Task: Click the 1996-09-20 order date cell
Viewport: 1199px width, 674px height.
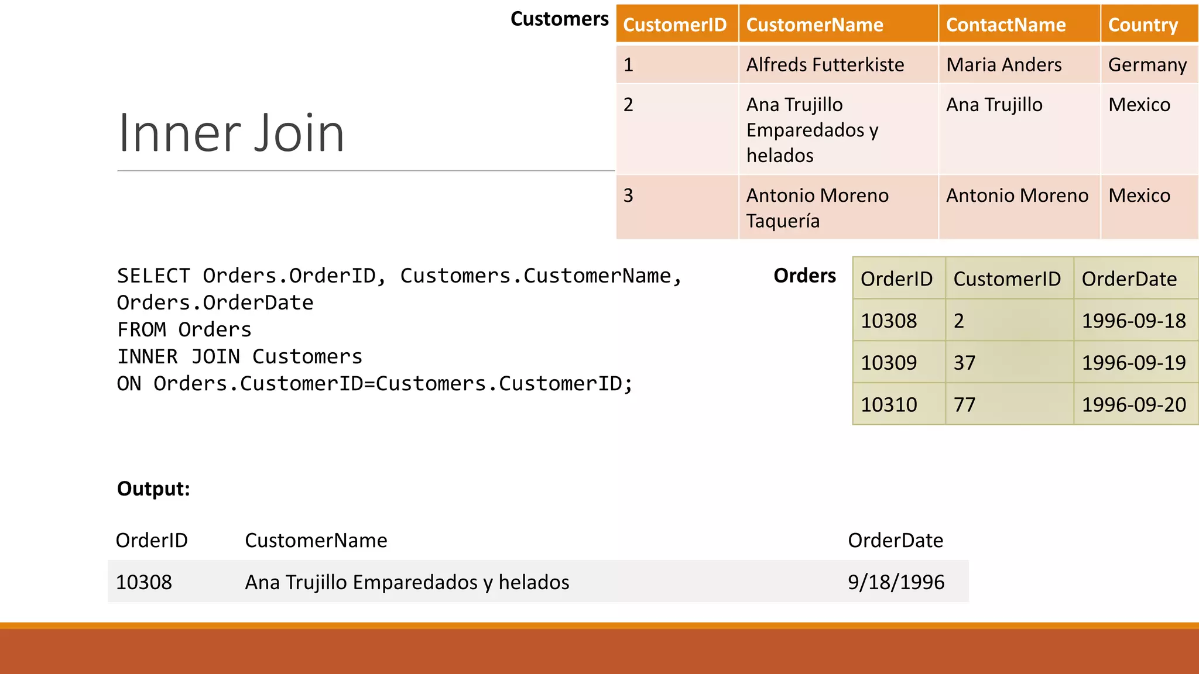Action: tap(1133, 405)
